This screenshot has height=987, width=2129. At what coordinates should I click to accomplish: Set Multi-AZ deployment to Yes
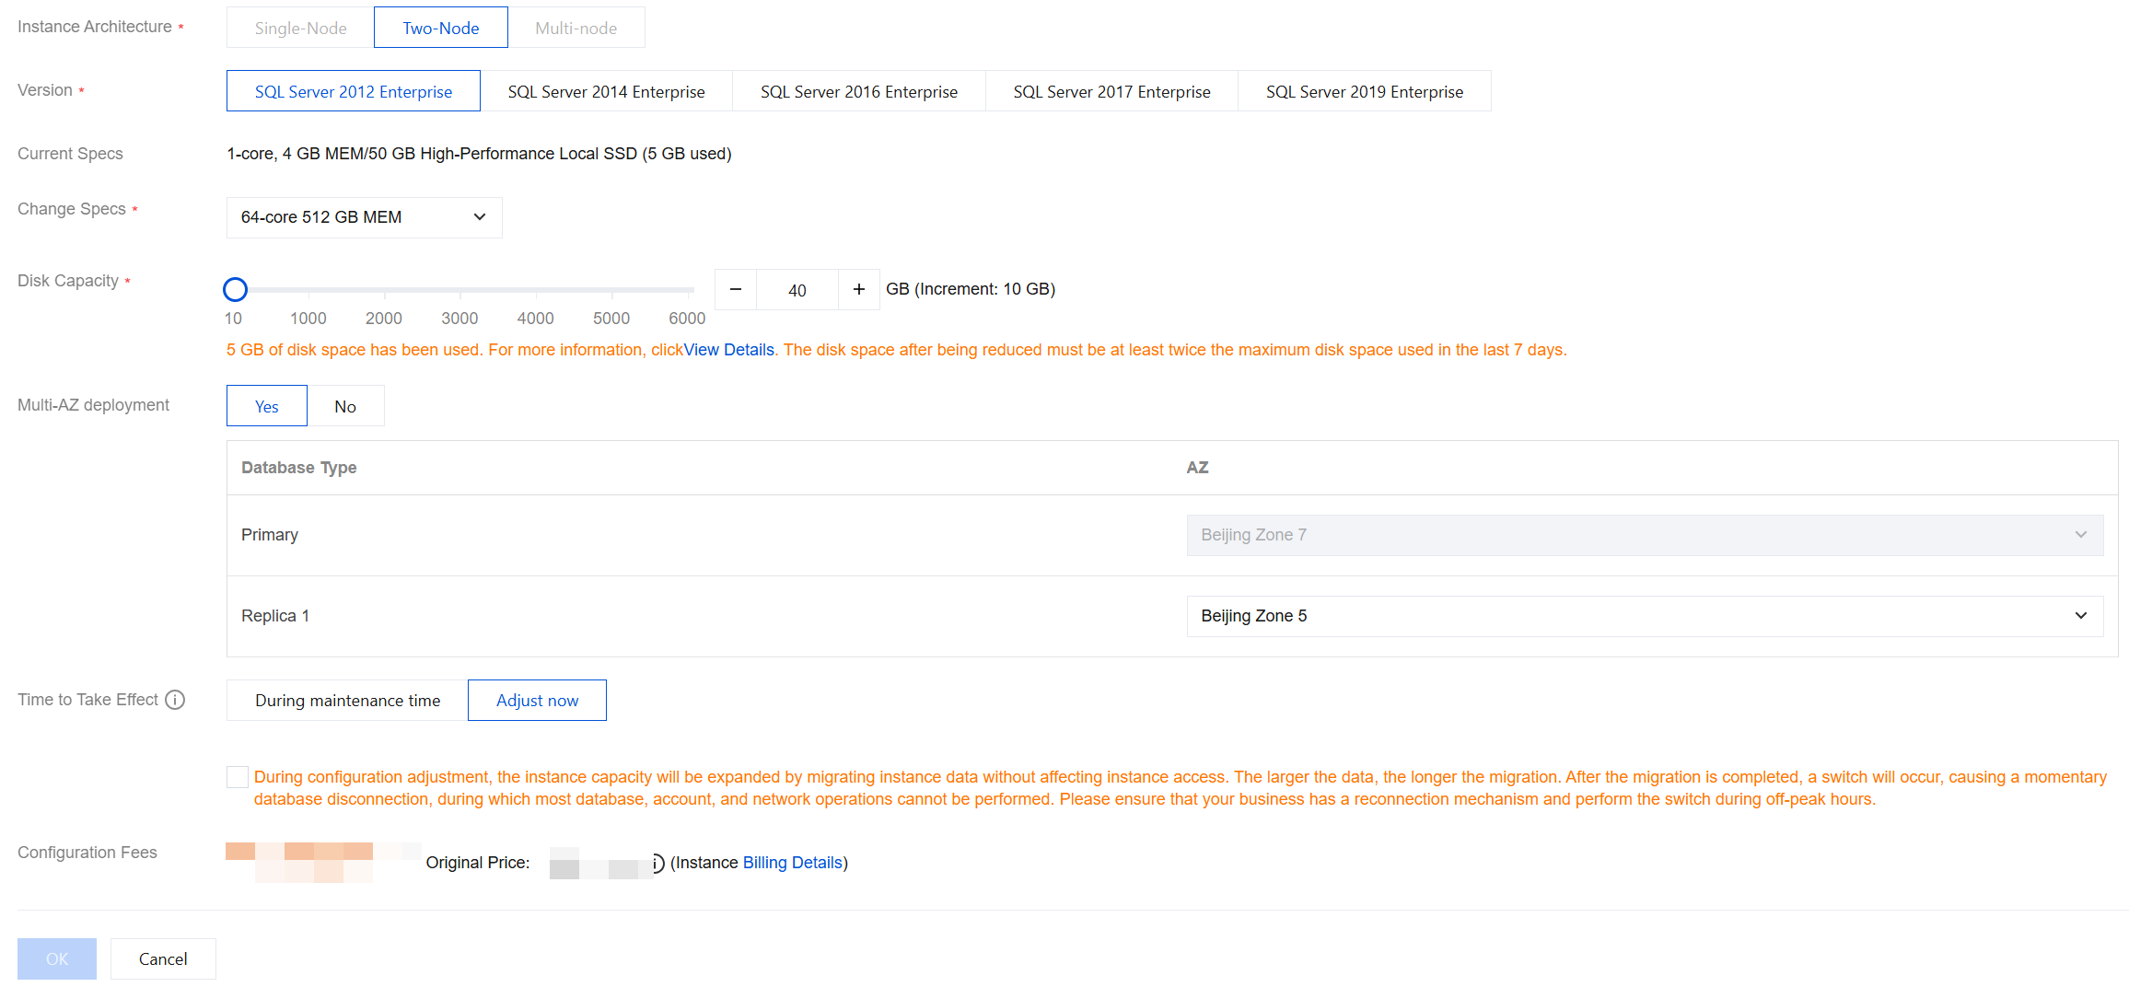[x=267, y=406]
